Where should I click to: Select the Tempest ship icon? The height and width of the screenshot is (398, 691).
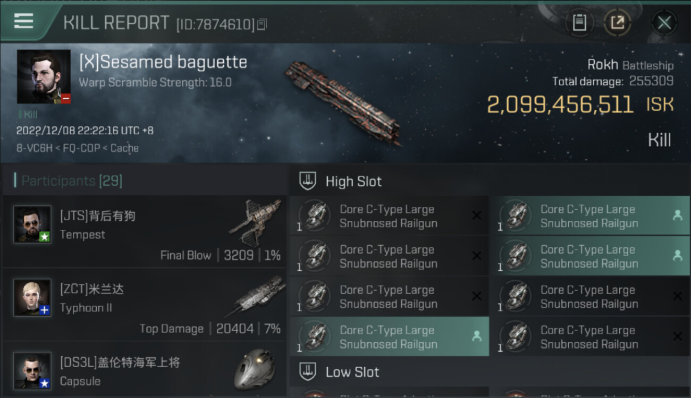tap(255, 222)
